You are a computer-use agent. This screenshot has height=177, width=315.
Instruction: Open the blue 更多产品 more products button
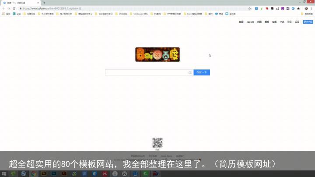coord(308,22)
